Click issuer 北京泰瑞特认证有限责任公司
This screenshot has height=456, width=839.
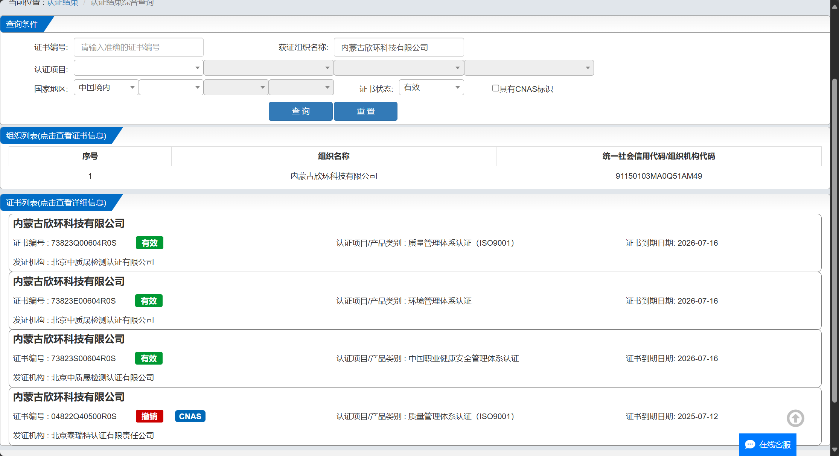103,436
